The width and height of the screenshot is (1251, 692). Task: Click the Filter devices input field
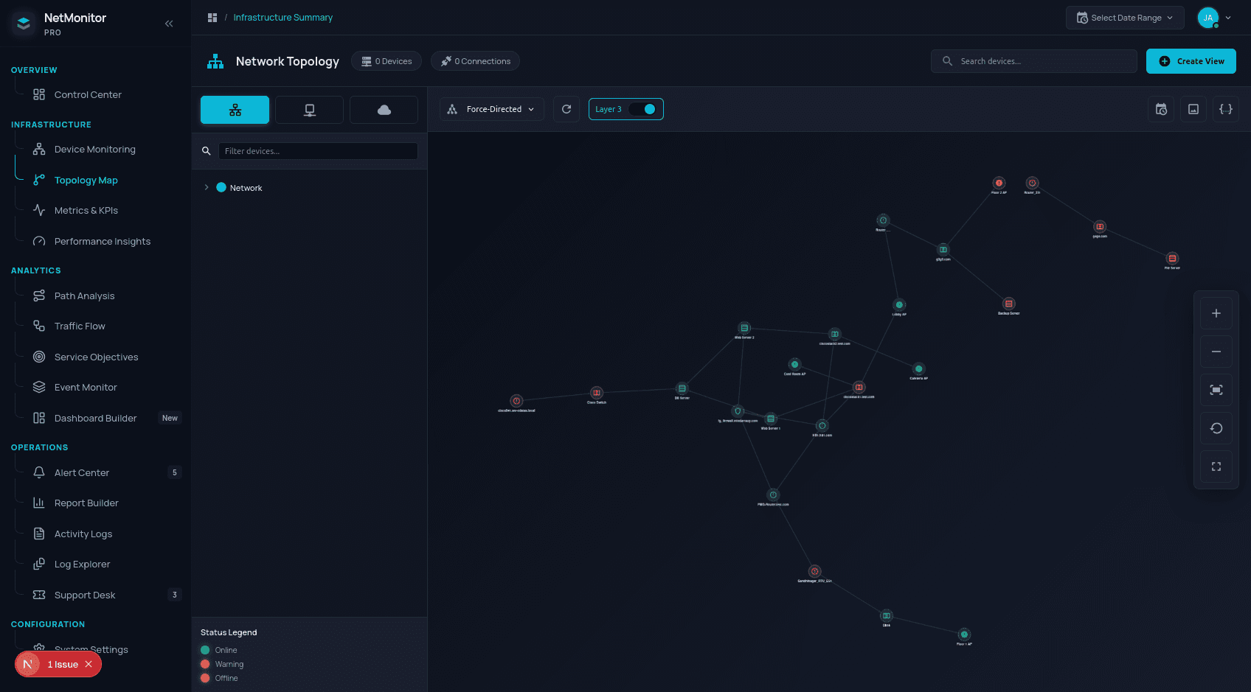(x=318, y=151)
